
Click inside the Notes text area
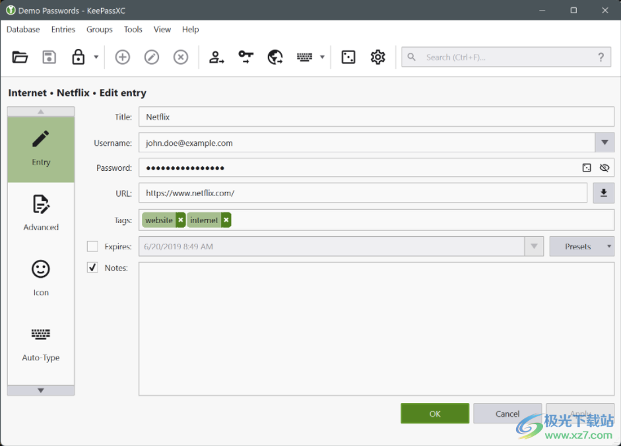(x=376, y=329)
